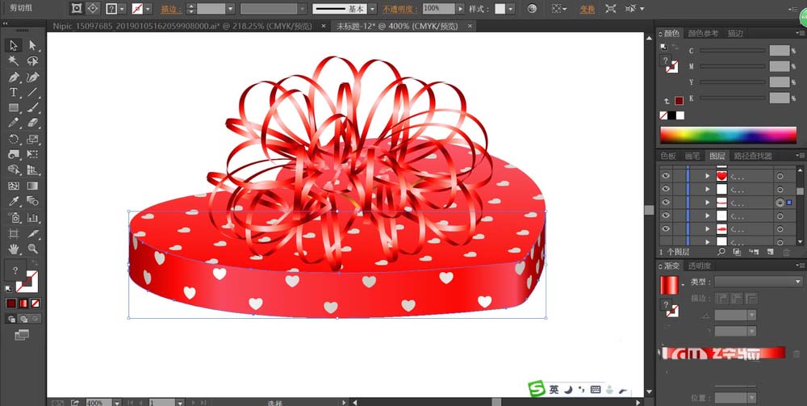Click the gradient ramp slider in Gradient panel
The image size is (807, 406).
(x=723, y=353)
